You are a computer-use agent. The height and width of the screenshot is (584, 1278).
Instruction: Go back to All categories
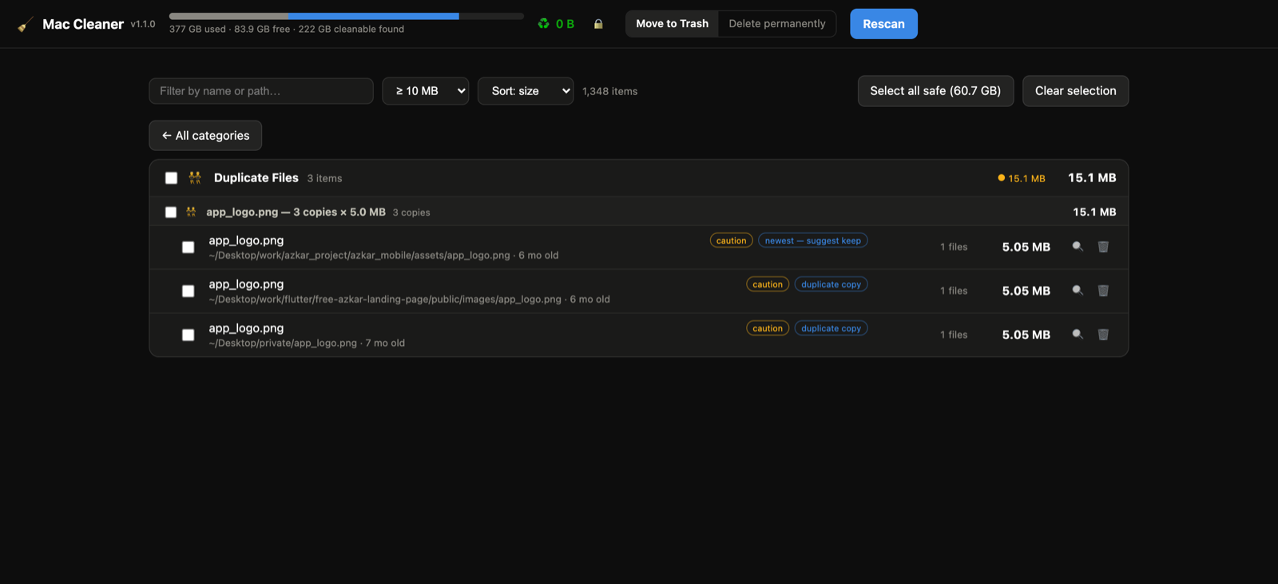pyautogui.click(x=205, y=136)
